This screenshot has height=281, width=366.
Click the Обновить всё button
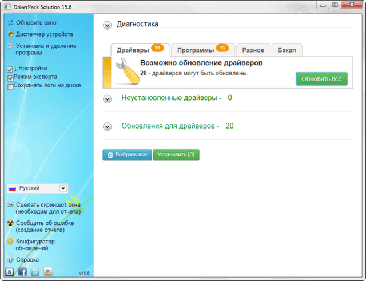(321, 79)
